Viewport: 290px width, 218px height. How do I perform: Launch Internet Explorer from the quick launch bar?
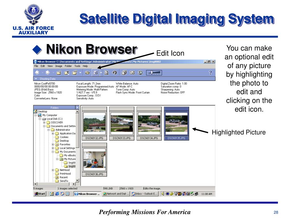click(57, 194)
